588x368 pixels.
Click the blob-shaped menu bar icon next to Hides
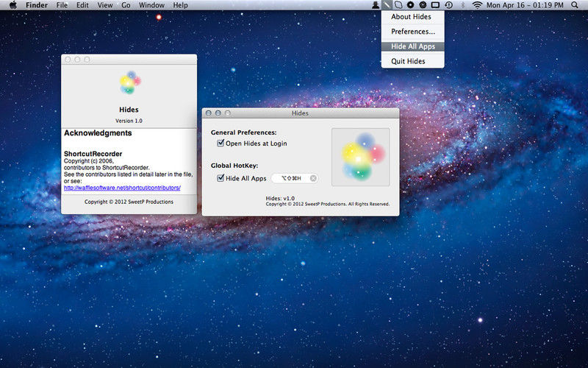[398, 5]
